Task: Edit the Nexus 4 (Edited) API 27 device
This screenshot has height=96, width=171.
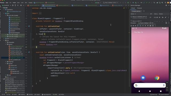Action: pos(166,17)
